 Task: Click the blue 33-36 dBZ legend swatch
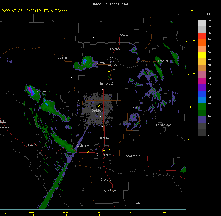[202, 94]
